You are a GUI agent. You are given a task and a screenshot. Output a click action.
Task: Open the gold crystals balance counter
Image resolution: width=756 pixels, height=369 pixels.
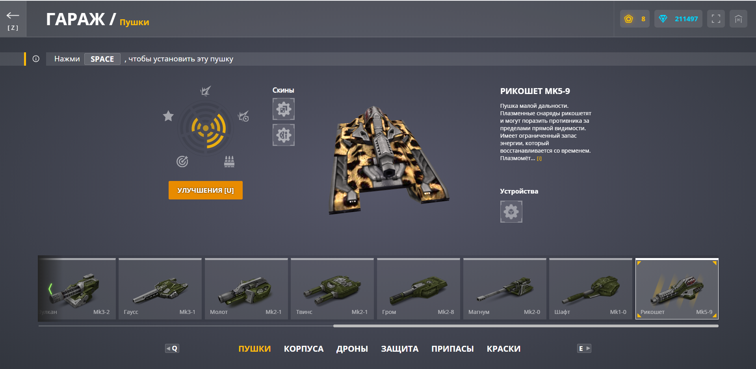pyautogui.click(x=635, y=19)
